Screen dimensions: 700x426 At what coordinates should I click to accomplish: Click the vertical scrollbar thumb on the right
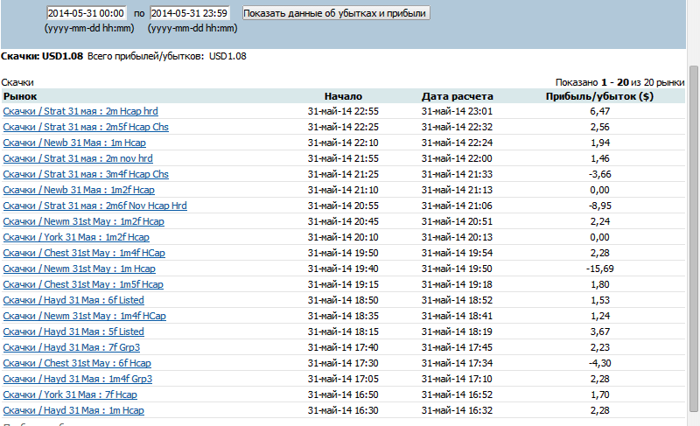pos(693,239)
